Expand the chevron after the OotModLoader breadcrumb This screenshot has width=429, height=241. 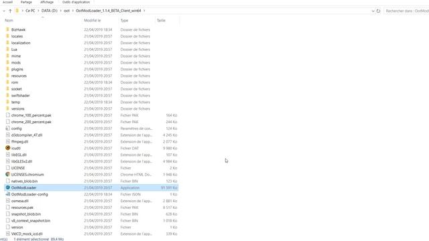[144, 11]
